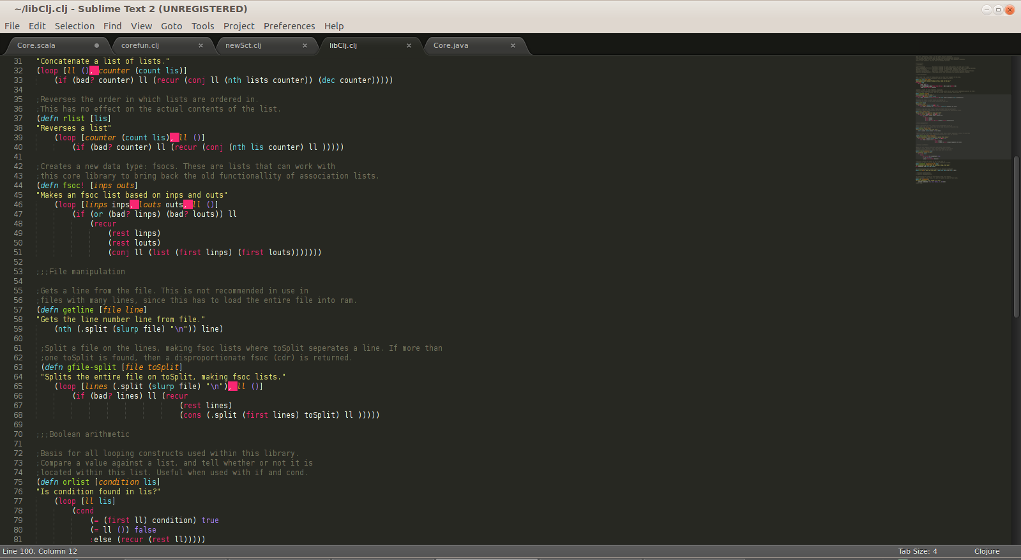Click the "(loop [ll lis]" code line
Viewport: 1021px width, 560px height.
click(x=85, y=501)
